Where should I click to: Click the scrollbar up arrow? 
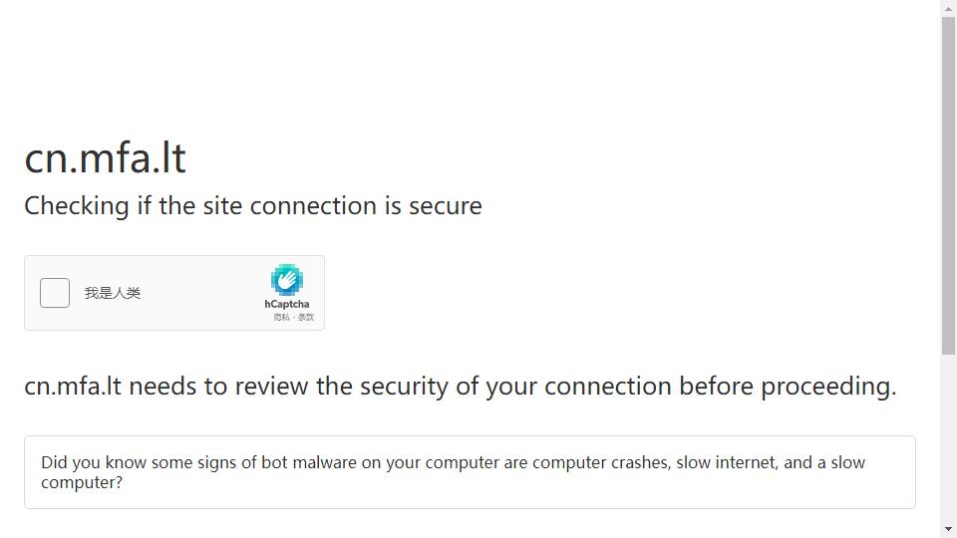pyautogui.click(x=948, y=8)
